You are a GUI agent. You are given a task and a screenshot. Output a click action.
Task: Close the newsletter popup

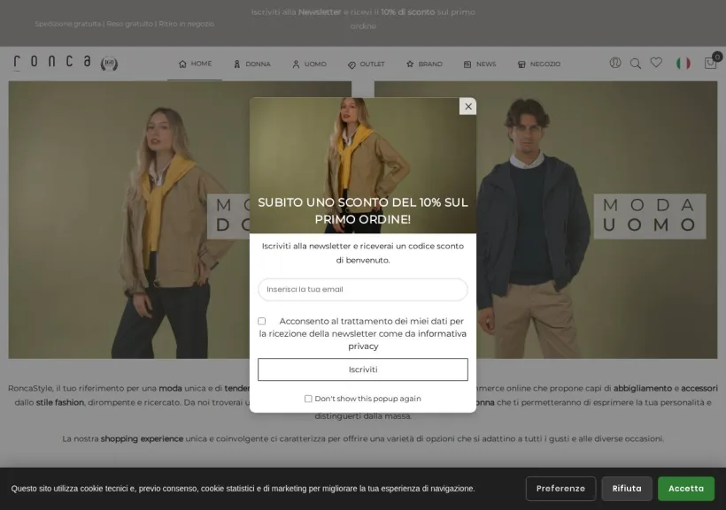coord(467,106)
